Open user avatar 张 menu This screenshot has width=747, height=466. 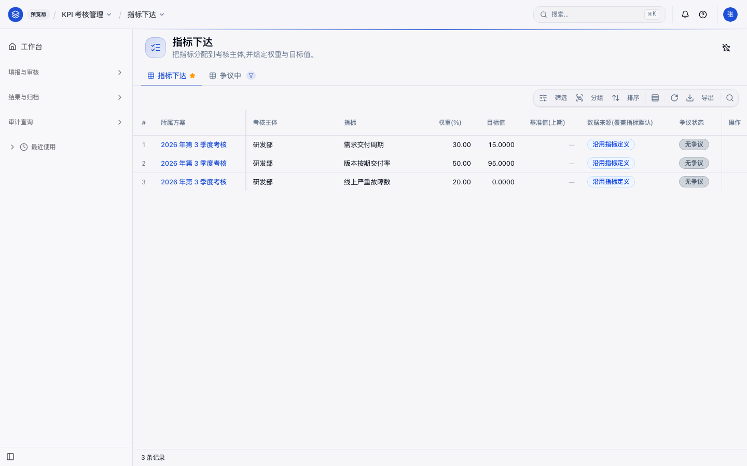(730, 14)
